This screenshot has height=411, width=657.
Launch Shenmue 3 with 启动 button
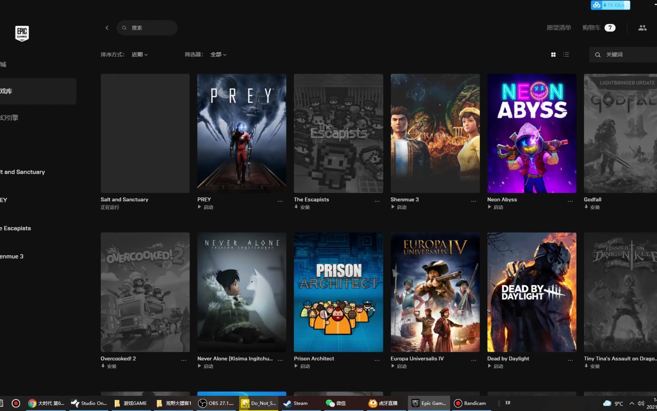pyautogui.click(x=399, y=207)
